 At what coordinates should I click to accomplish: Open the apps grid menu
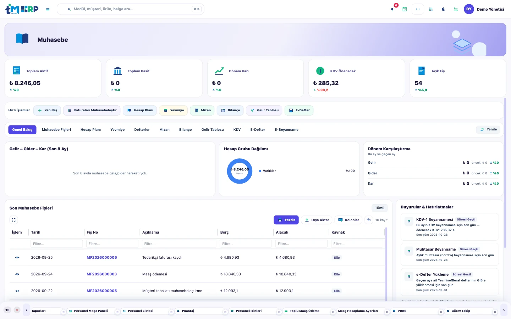coord(431,9)
